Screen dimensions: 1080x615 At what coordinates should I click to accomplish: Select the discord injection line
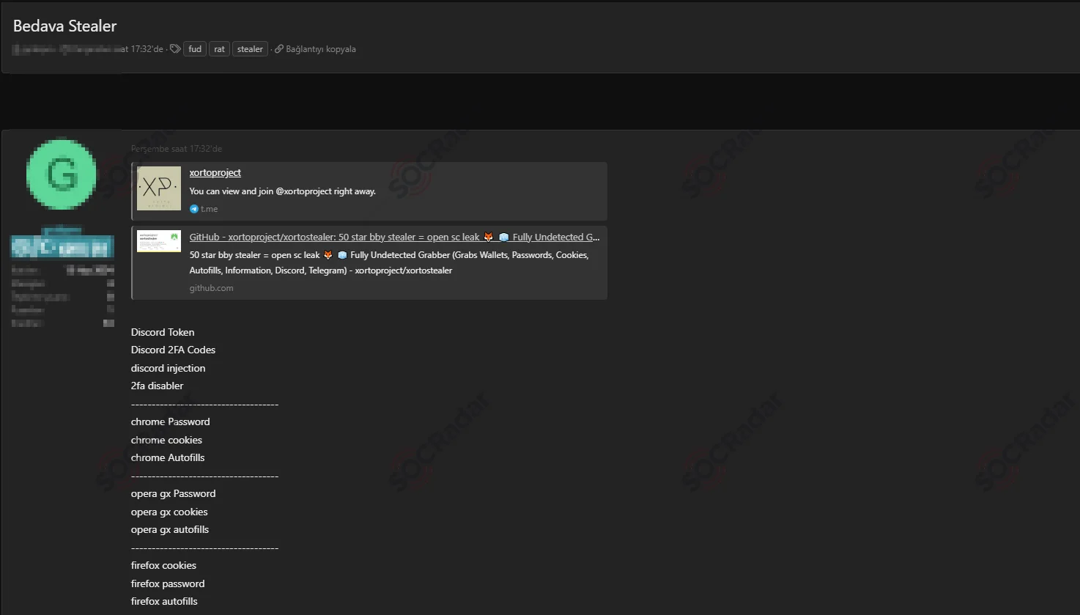coord(168,368)
